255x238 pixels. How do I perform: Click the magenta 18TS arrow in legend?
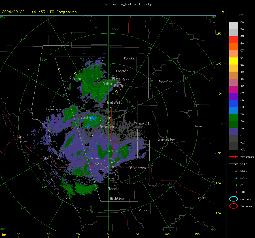233,192
